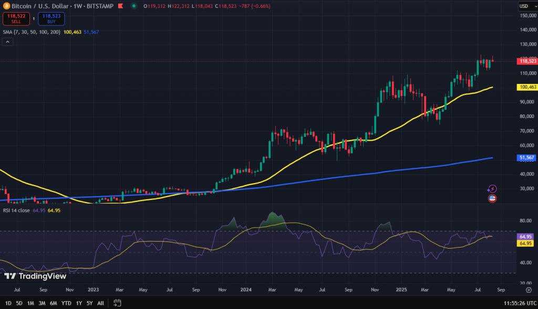This screenshot has width=538, height=309.
Task: Open the custom date range icon near timeframes
Action: click(117, 303)
